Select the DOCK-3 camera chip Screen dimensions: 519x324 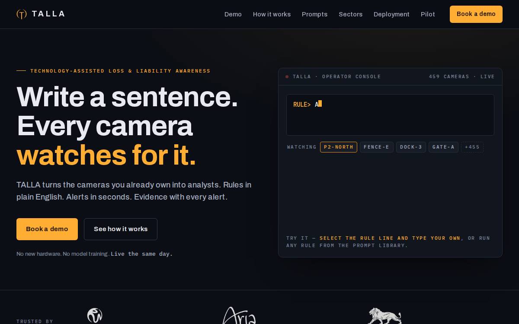tap(411, 147)
